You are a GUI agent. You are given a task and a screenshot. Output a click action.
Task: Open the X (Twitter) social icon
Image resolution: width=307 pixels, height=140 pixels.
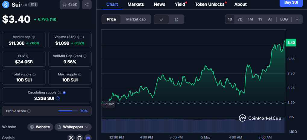point(71,138)
